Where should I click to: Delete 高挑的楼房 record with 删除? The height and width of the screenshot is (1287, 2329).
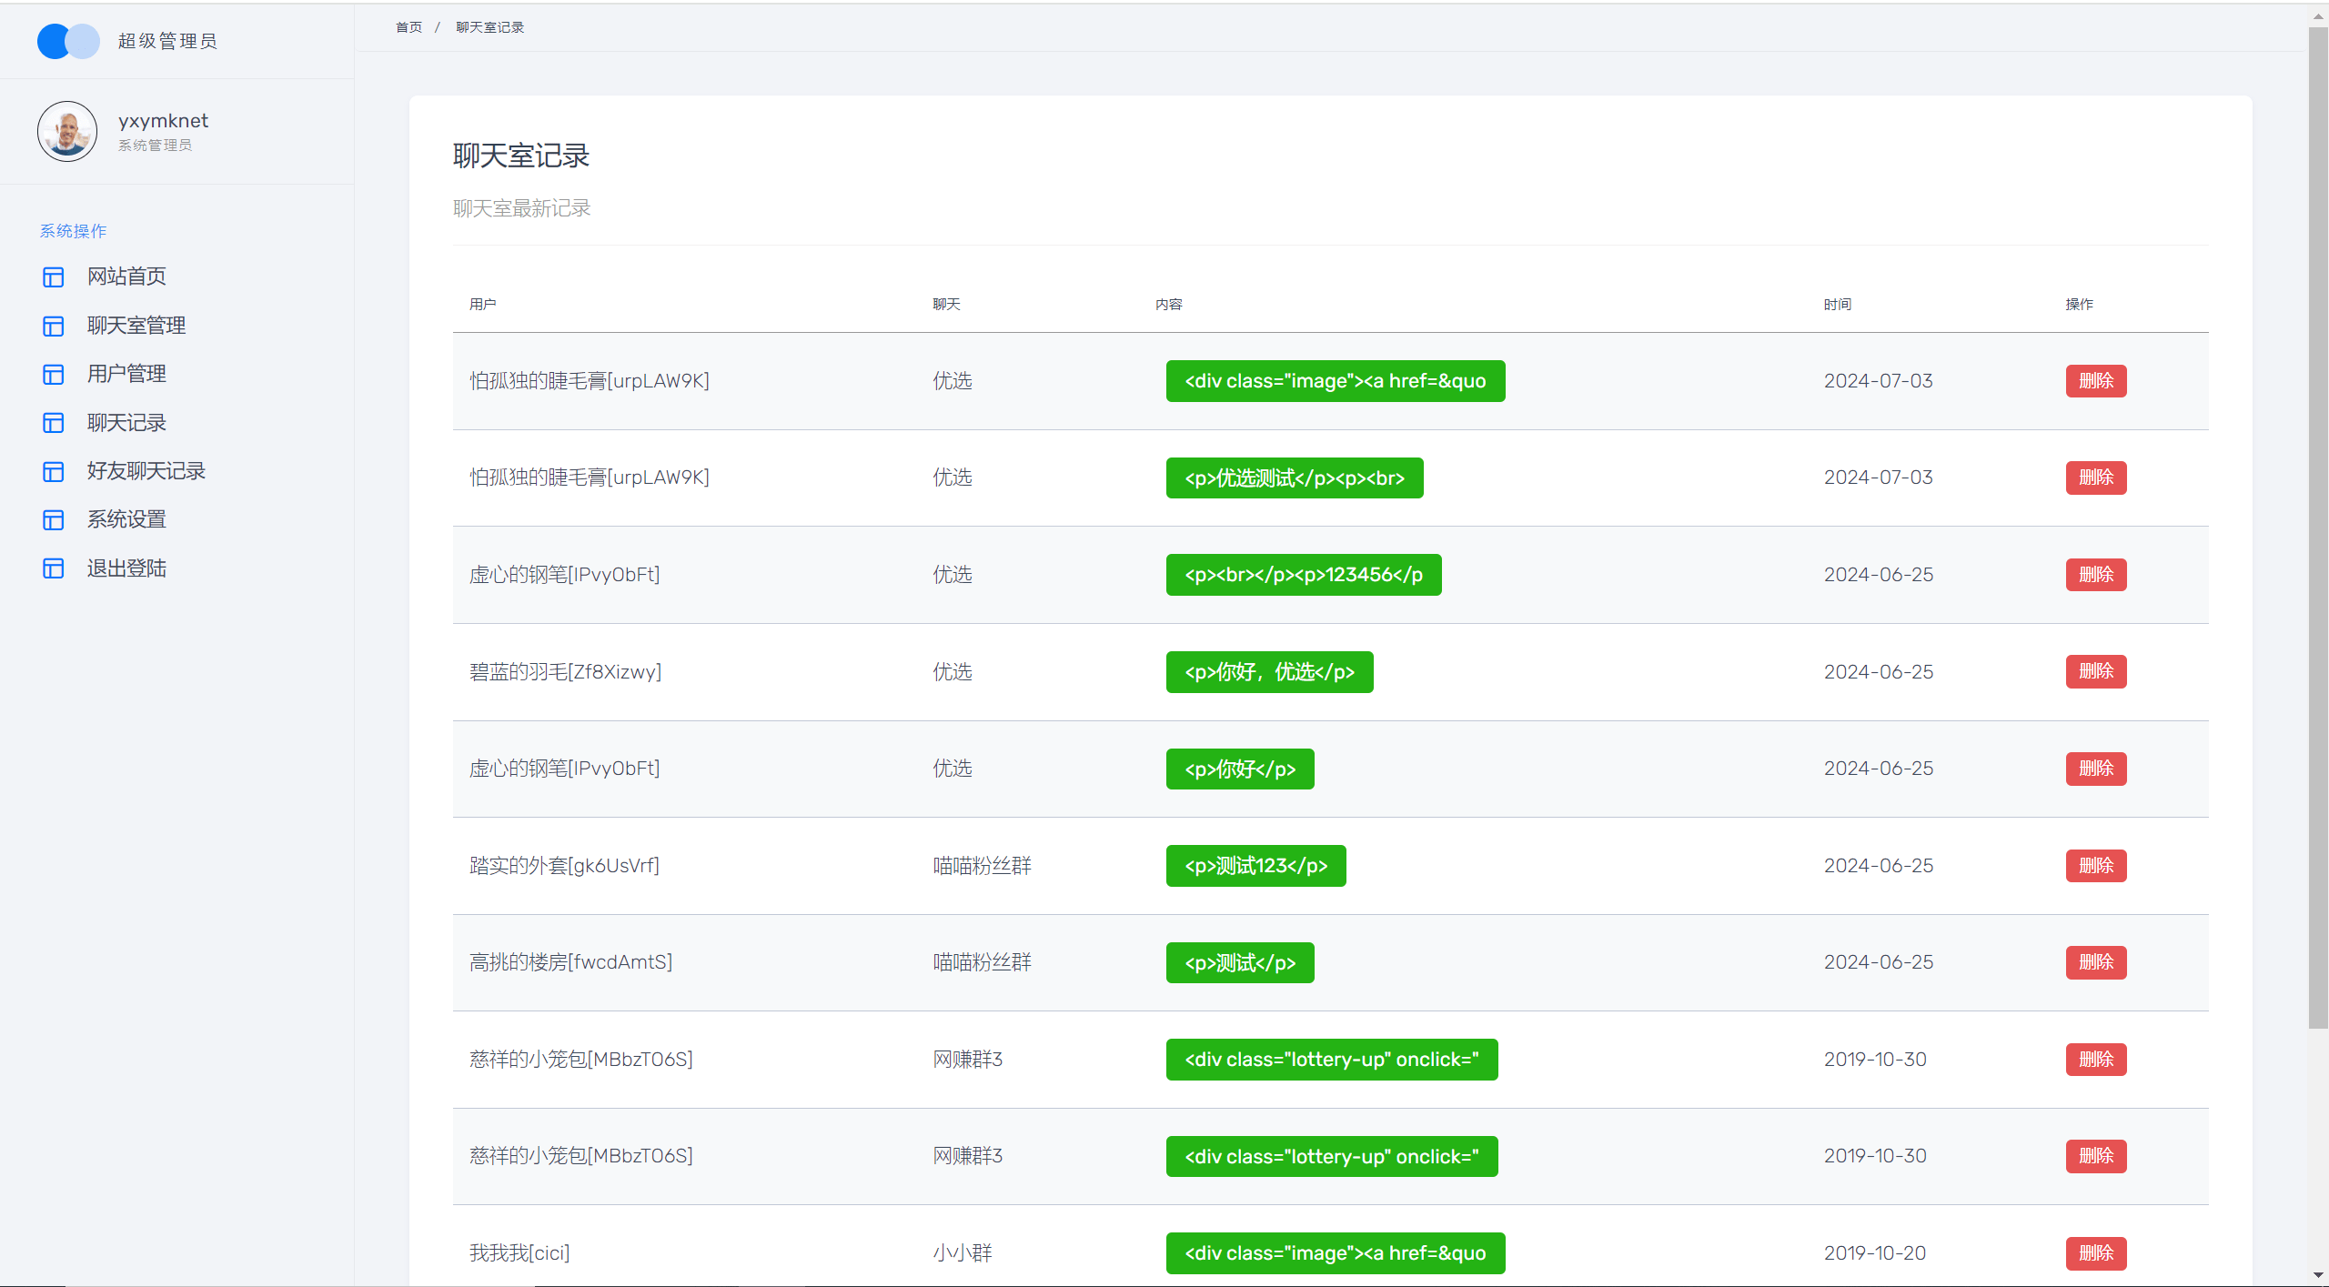pyautogui.click(x=2095, y=962)
